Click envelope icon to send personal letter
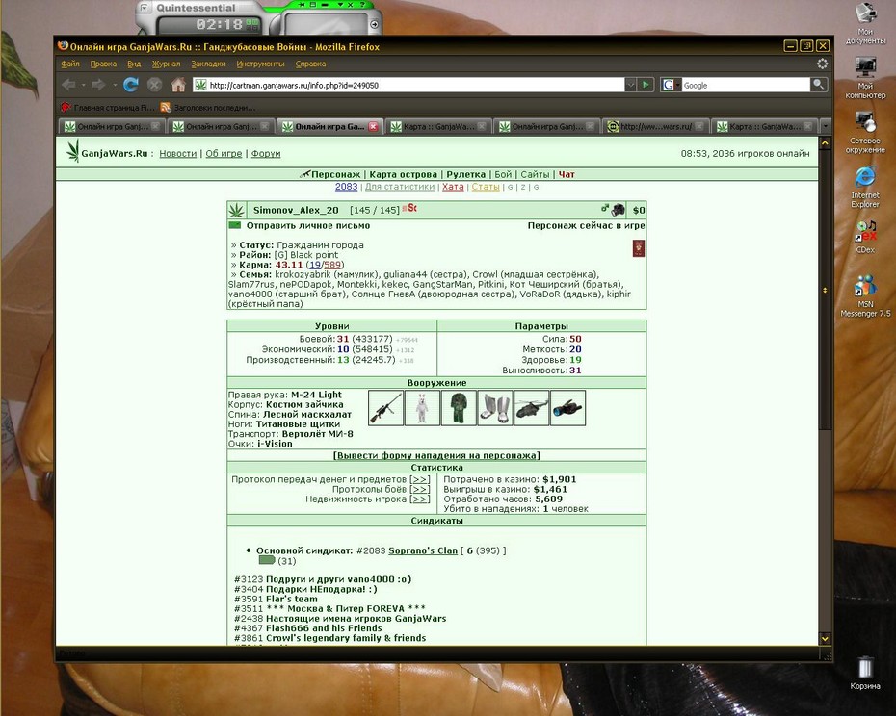The height and width of the screenshot is (716, 896). 235,225
